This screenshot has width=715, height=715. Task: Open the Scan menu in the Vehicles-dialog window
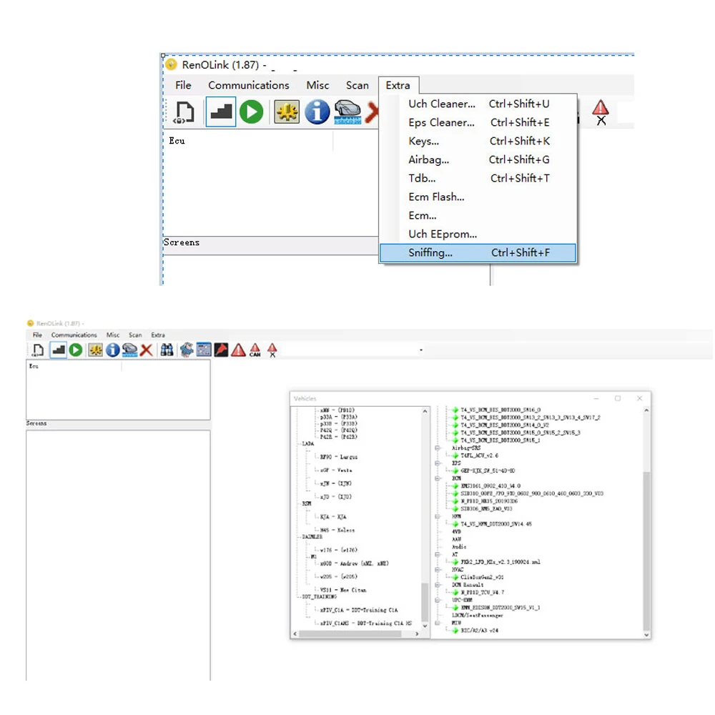(x=135, y=335)
